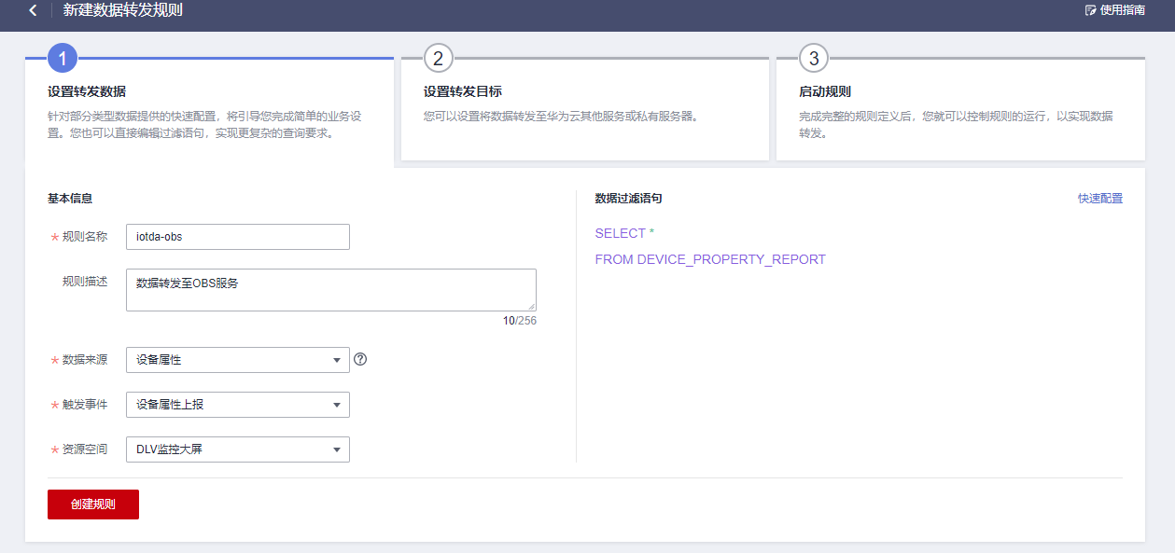Select the step 3 circle icon

[x=814, y=59]
